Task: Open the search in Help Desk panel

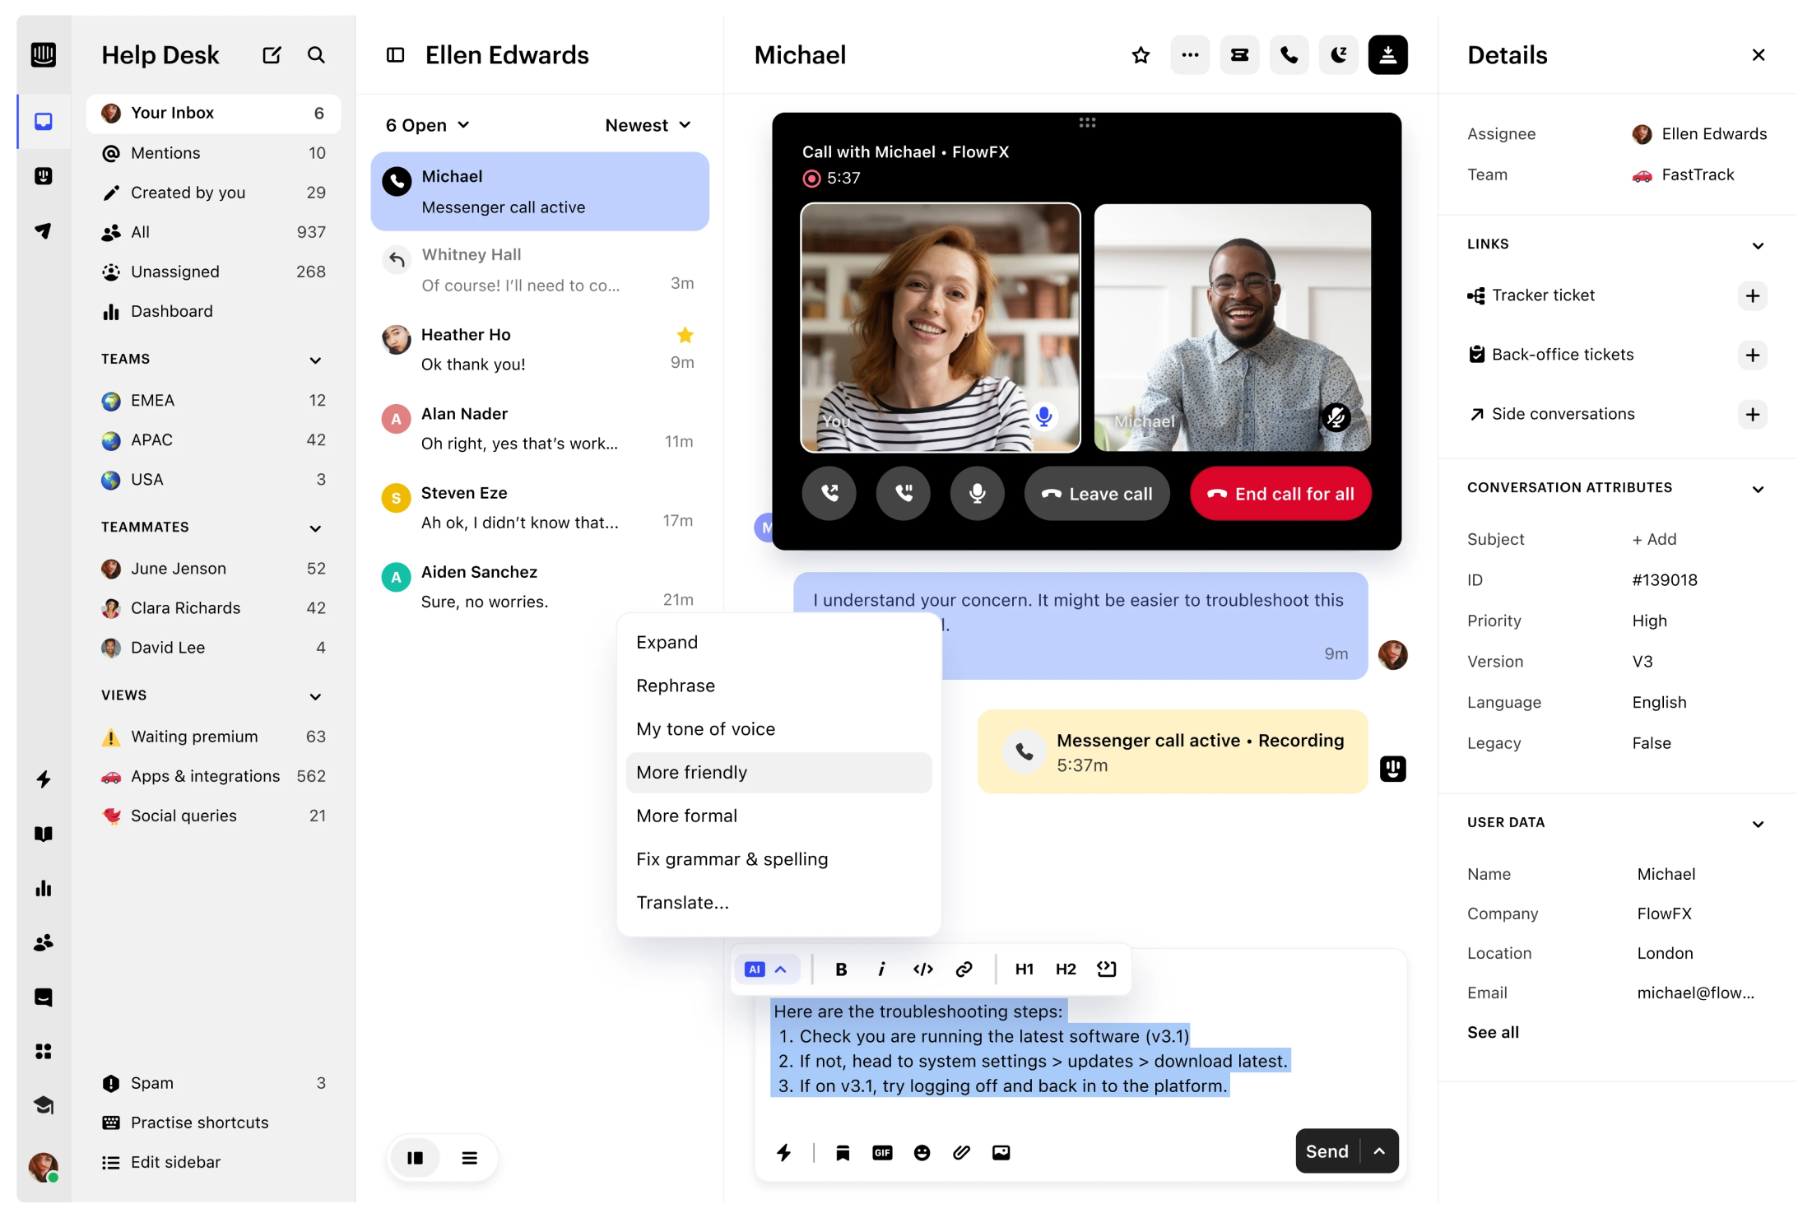Action: (317, 55)
